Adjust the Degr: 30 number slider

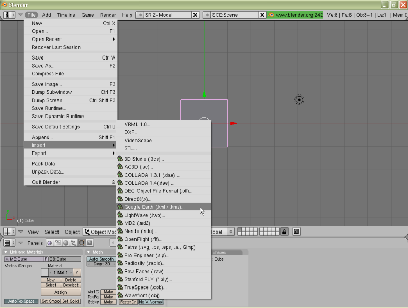(102, 264)
